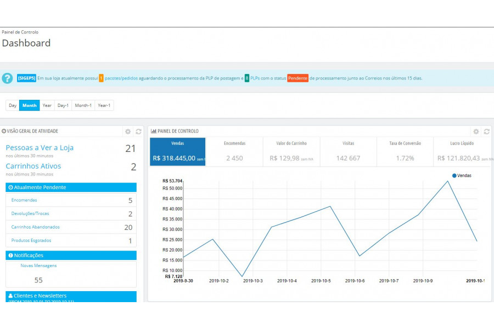494x329 pixels.
Task: Toggle the blue Vendas legend dot on the chart
Action: coord(454,175)
